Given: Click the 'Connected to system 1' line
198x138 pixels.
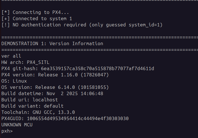Looking at the screenshot, I should [x=42, y=19].
